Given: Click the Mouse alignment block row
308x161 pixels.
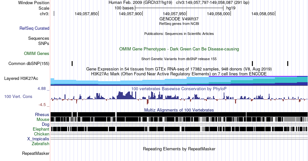Looking at the screenshot, I should point(179,119).
